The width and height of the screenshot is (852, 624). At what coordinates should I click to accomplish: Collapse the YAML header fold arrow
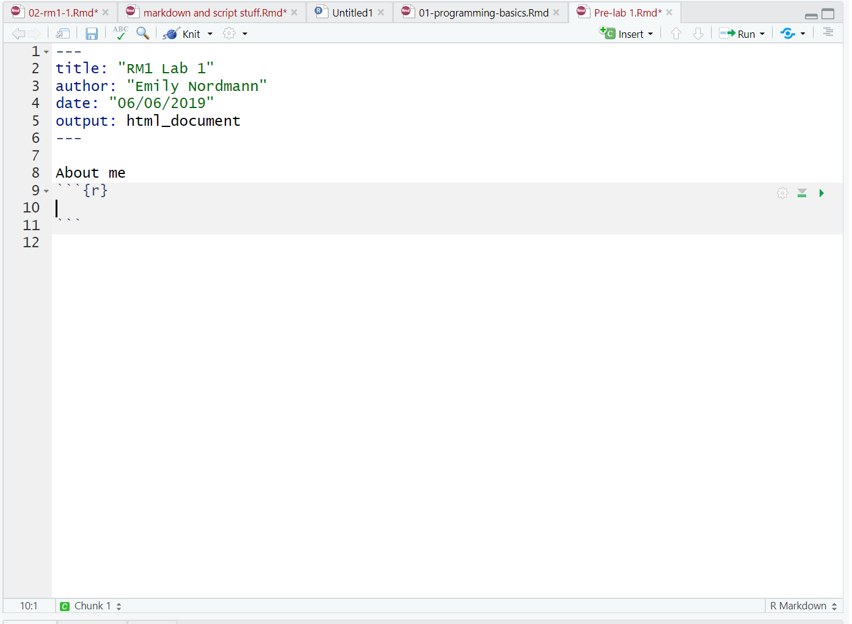[46, 52]
